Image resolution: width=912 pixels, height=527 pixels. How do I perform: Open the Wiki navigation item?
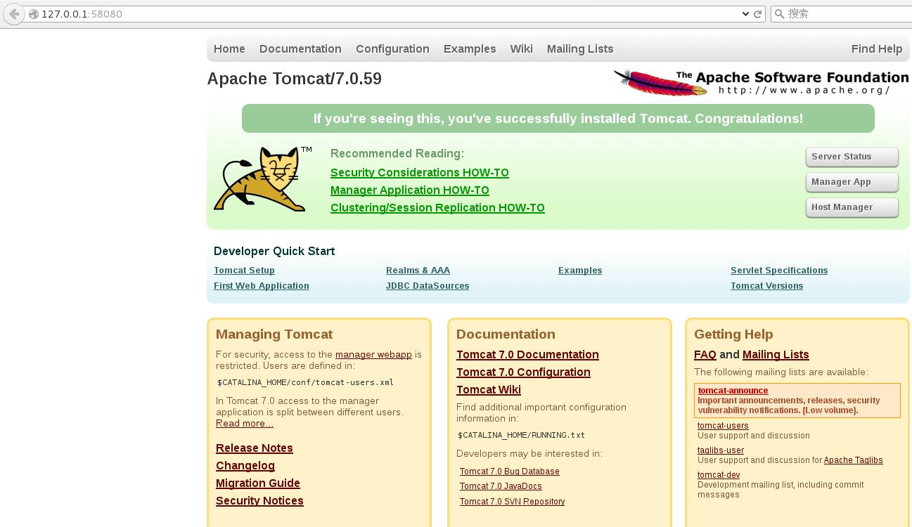(x=521, y=49)
